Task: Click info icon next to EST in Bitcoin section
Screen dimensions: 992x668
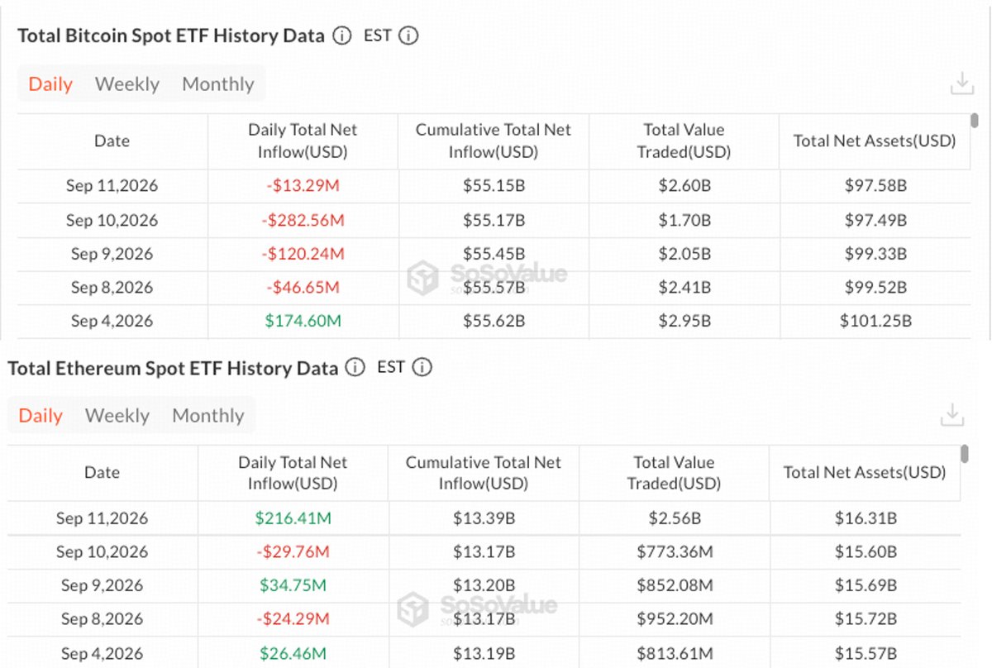Action: [x=408, y=36]
